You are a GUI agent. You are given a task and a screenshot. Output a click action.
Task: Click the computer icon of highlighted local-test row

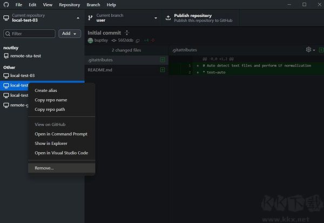pyautogui.click(x=6, y=85)
